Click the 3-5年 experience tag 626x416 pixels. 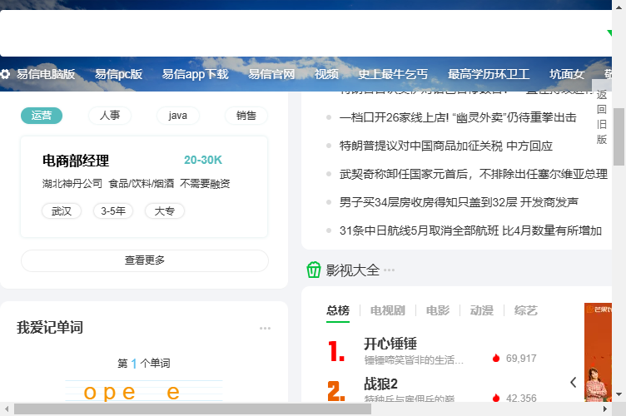[113, 211]
